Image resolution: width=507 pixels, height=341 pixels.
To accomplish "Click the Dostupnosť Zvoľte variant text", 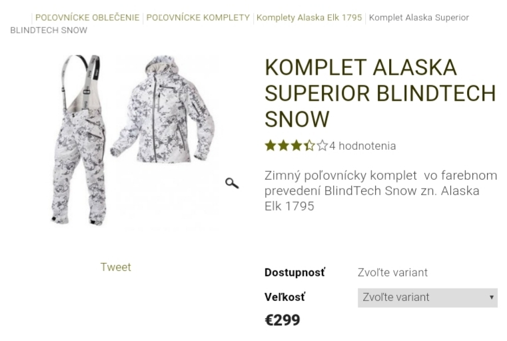I will click(x=392, y=272).
